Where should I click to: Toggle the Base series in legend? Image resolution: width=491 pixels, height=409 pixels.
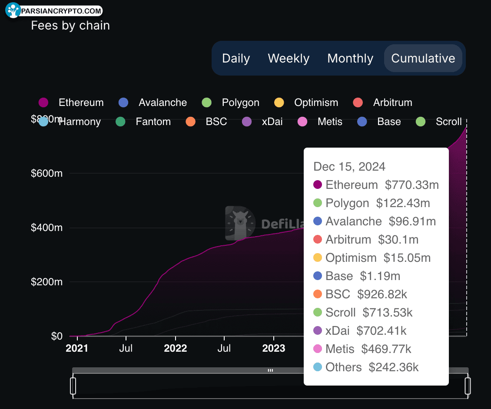coord(379,122)
